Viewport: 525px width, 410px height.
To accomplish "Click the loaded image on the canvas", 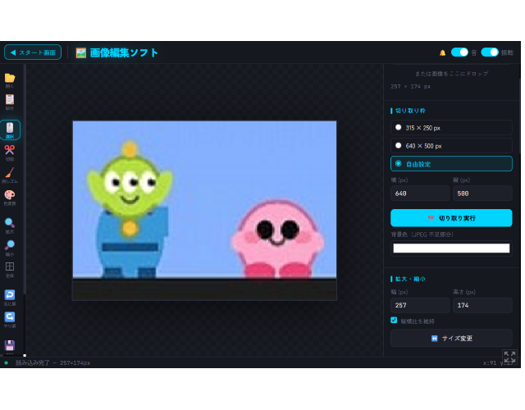I will point(204,211).
